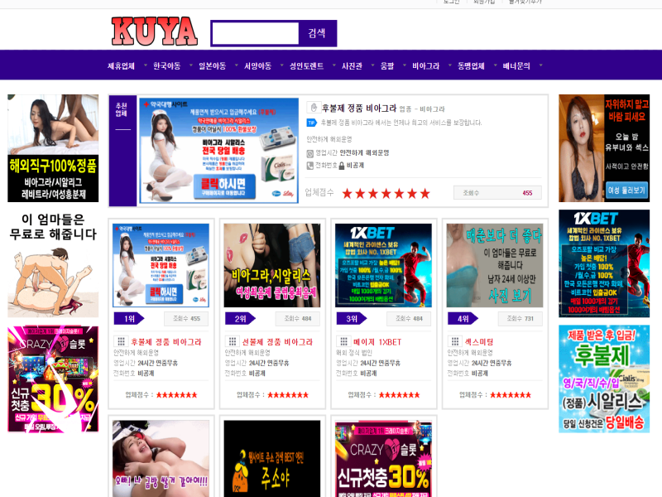Click the lock icon beside 비공개
This screenshot has height=497, width=662.
coord(340,166)
